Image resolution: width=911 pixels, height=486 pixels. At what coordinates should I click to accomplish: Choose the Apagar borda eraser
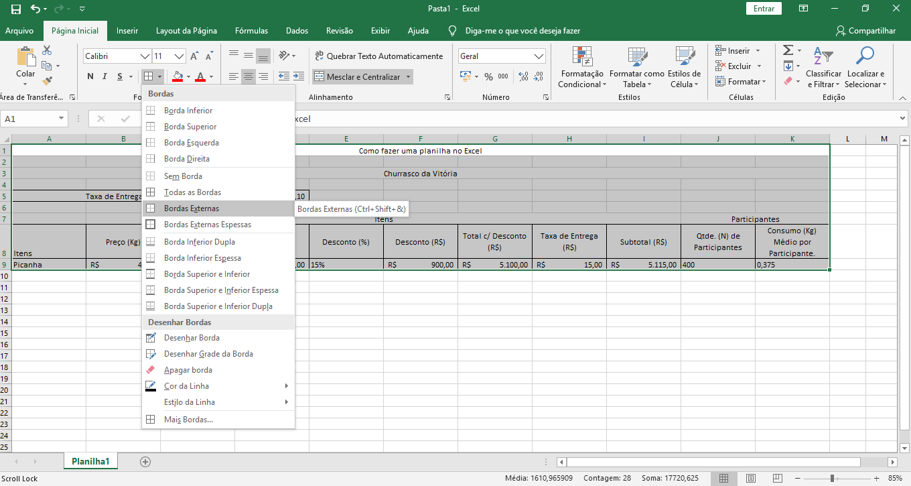[188, 370]
